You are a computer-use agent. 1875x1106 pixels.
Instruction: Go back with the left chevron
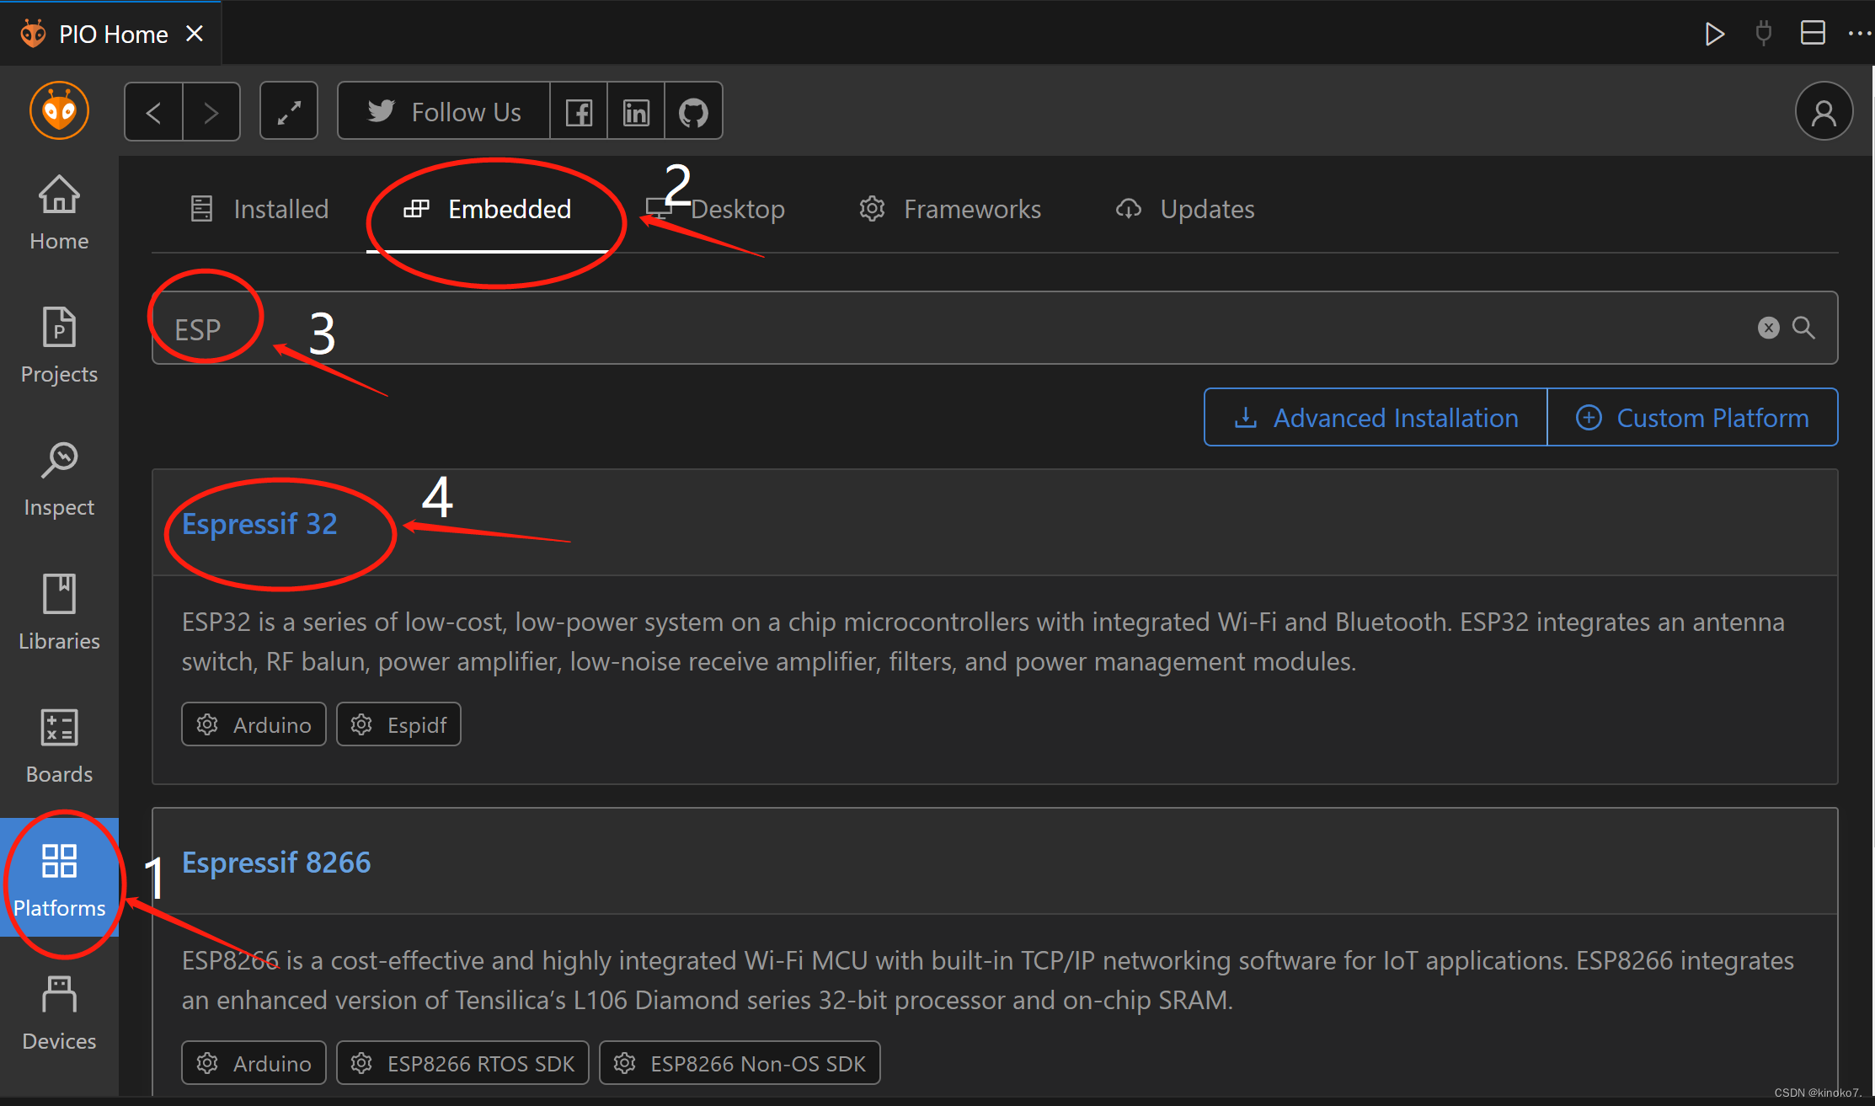[154, 111]
